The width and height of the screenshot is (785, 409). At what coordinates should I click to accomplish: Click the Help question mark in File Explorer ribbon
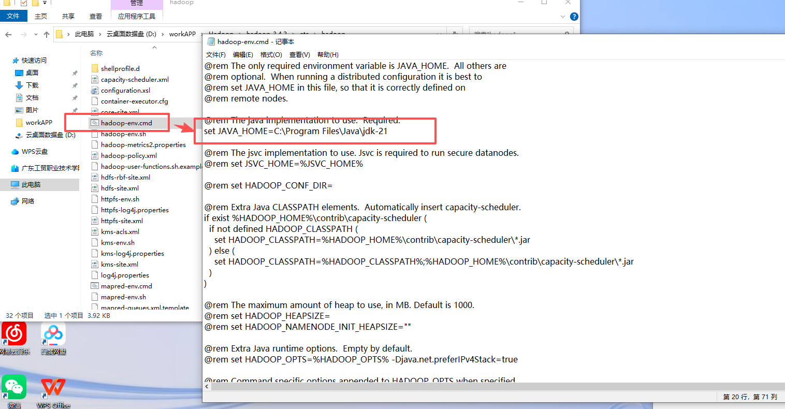tap(574, 16)
